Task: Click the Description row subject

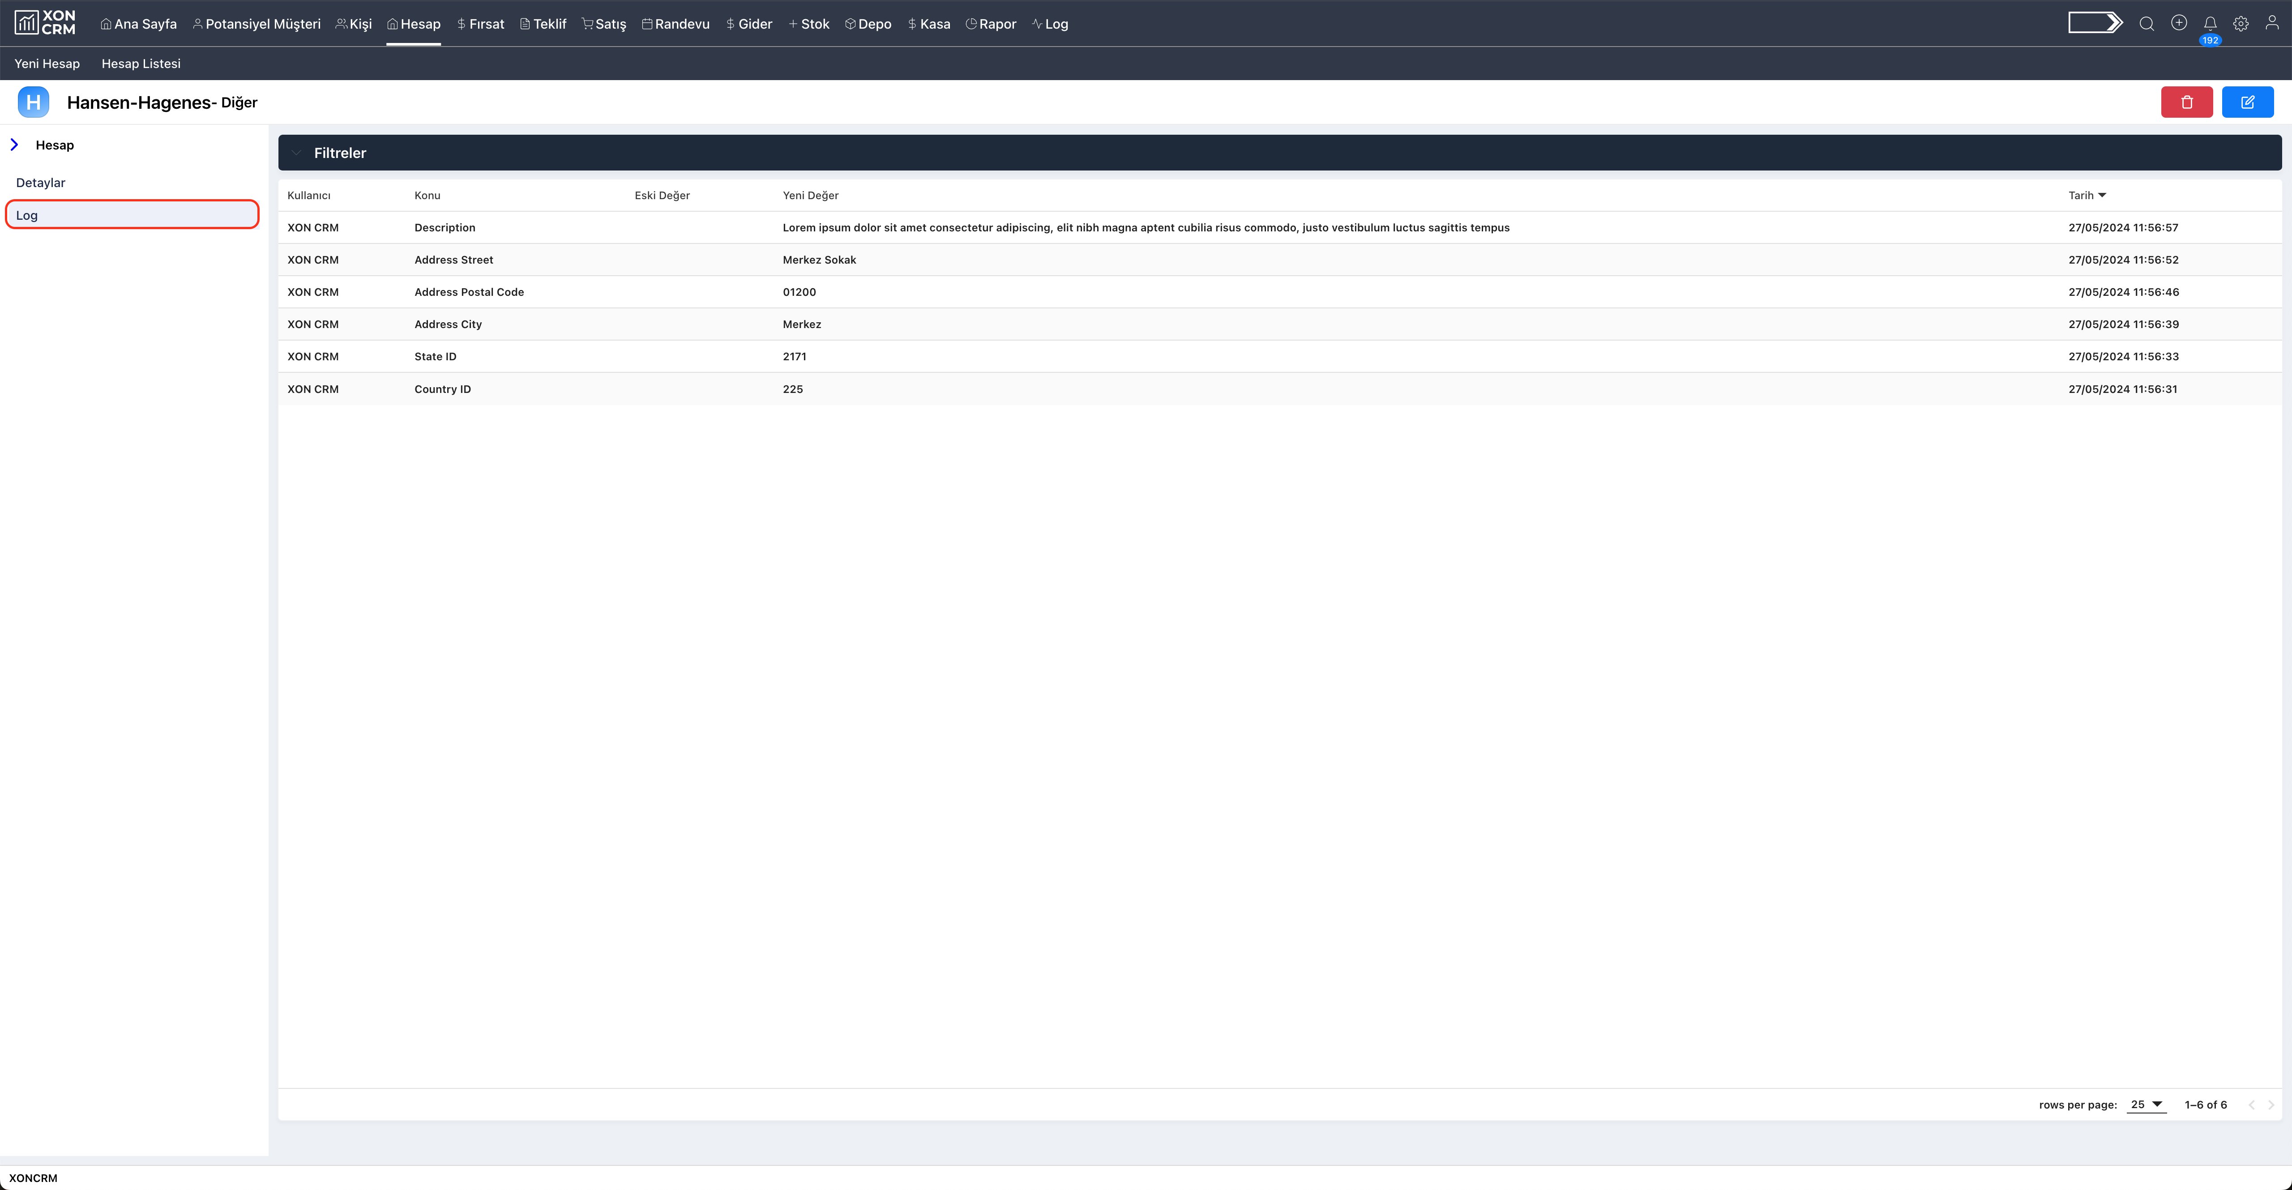Action: point(445,228)
